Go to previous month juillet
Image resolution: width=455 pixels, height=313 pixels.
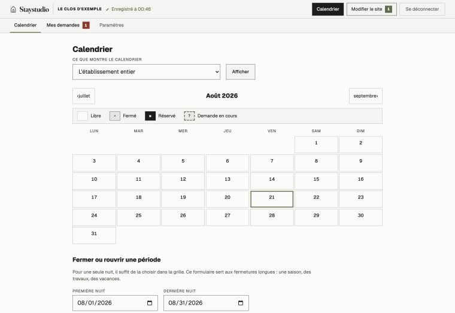coord(84,96)
